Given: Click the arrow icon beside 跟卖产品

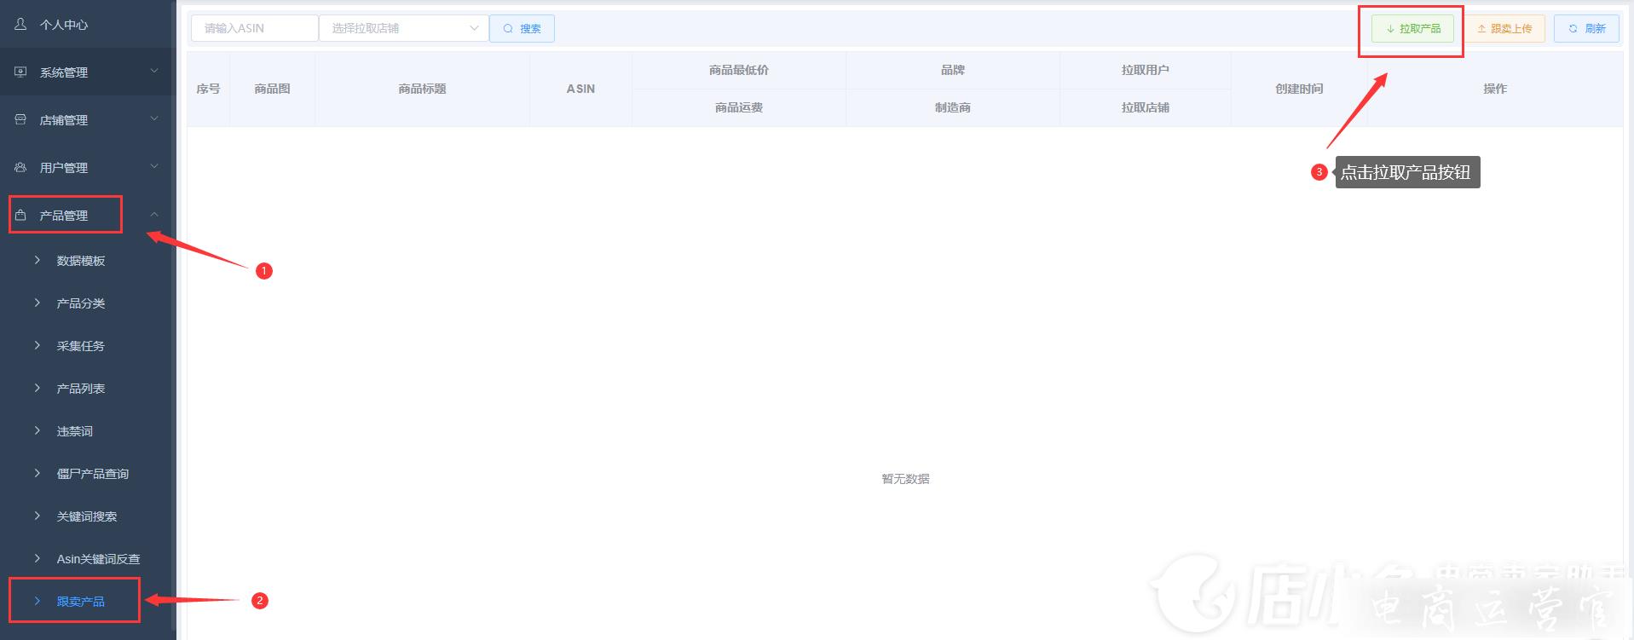Looking at the screenshot, I should click(38, 601).
